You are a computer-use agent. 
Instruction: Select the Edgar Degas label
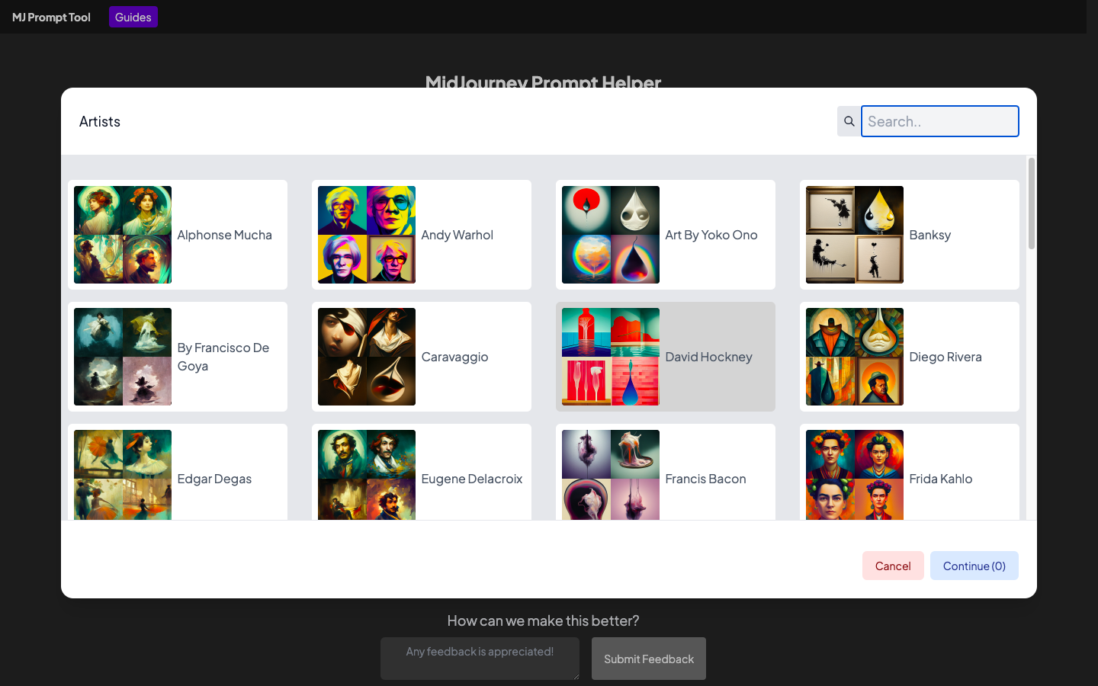tap(214, 479)
